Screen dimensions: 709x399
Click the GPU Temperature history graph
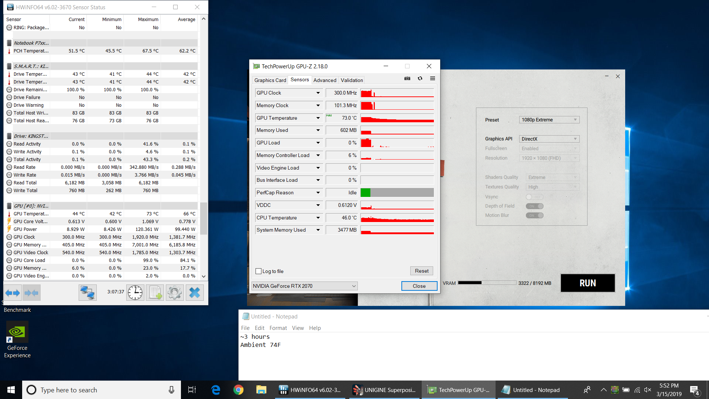pos(397,118)
